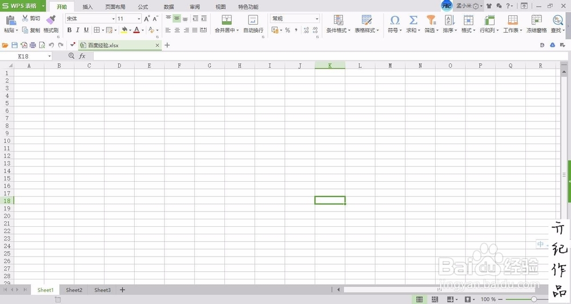Open the 行和列 rows and columns menu
This screenshot has width=571, height=304.
click(x=489, y=24)
